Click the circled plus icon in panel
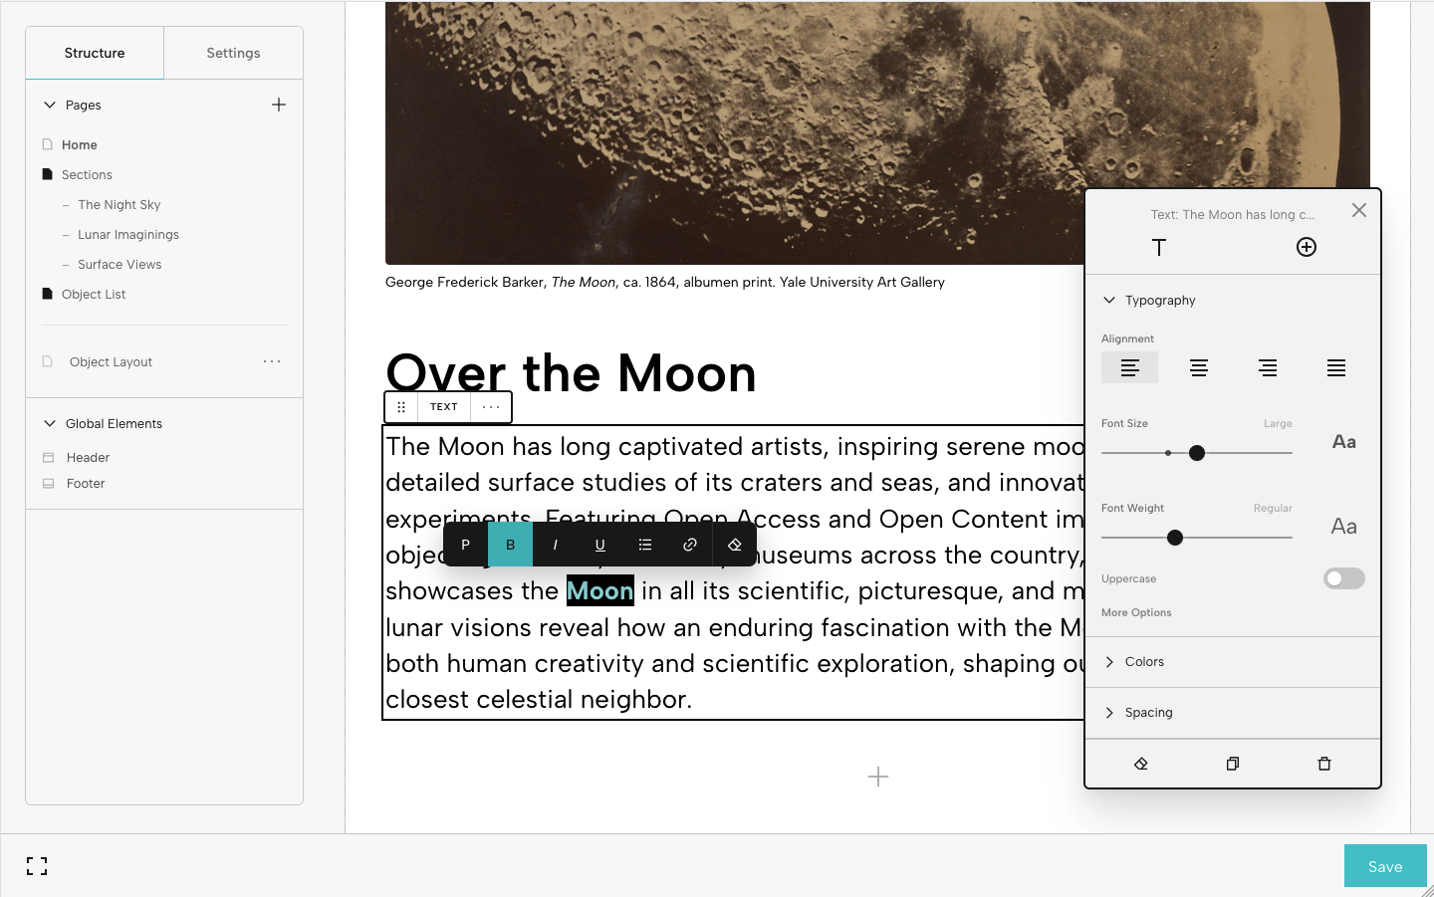This screenshot has height=897, width=1434. pos(1307,247)
